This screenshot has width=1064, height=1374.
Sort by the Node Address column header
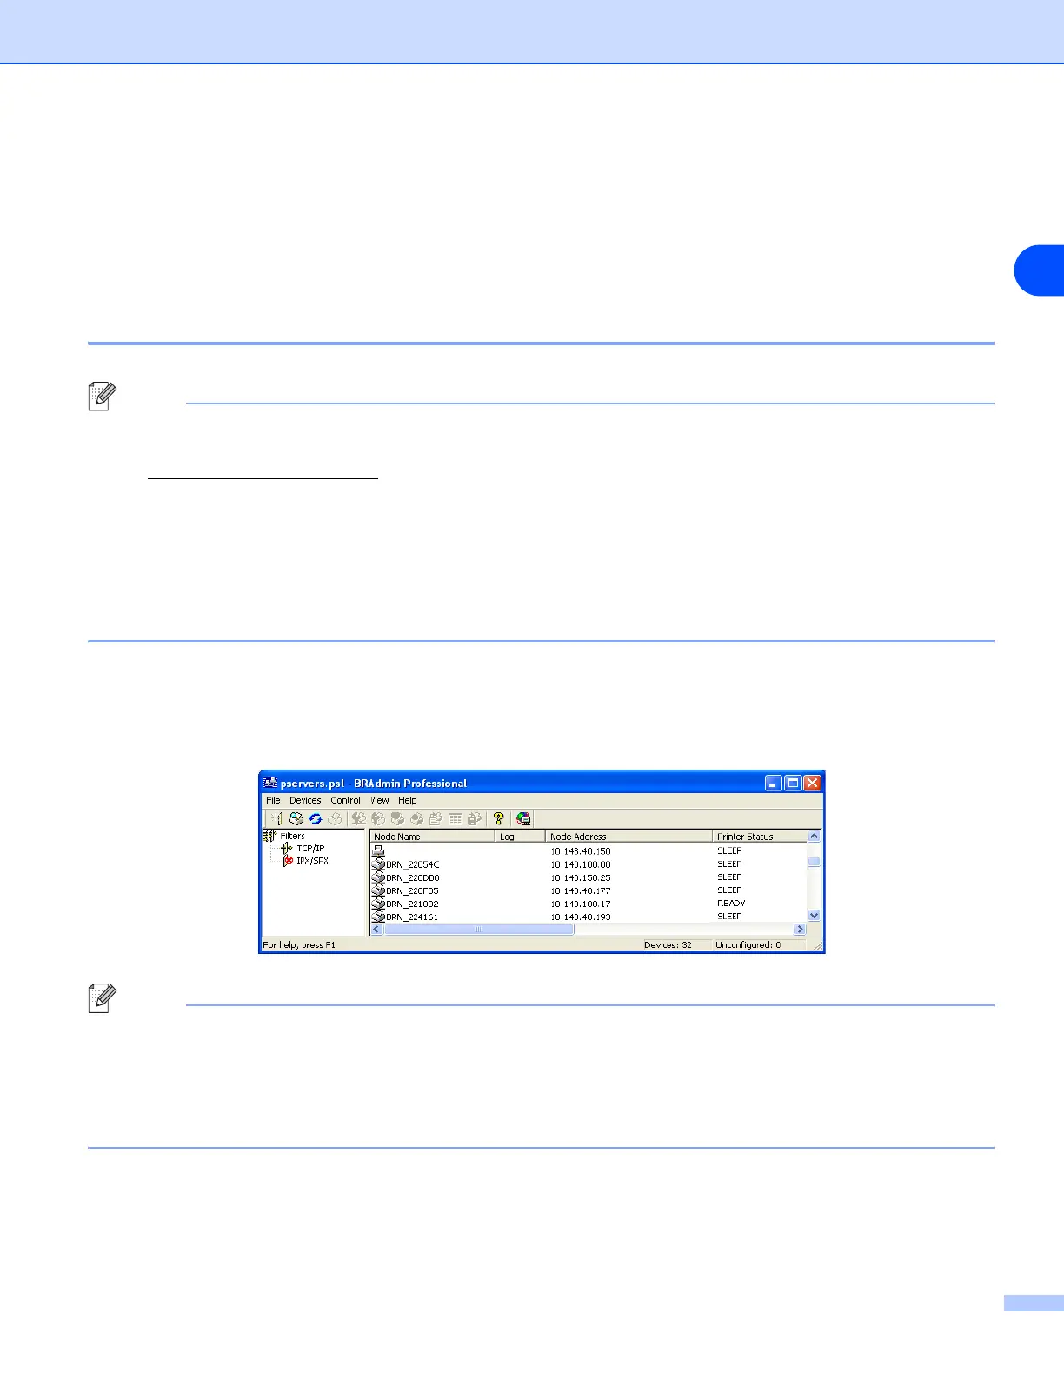coord(628,837)
